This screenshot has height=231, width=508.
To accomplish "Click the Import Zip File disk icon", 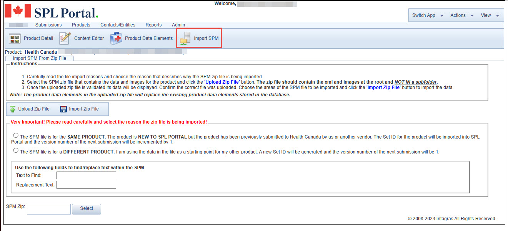I will pyautogui.click(x=63, y=109).
